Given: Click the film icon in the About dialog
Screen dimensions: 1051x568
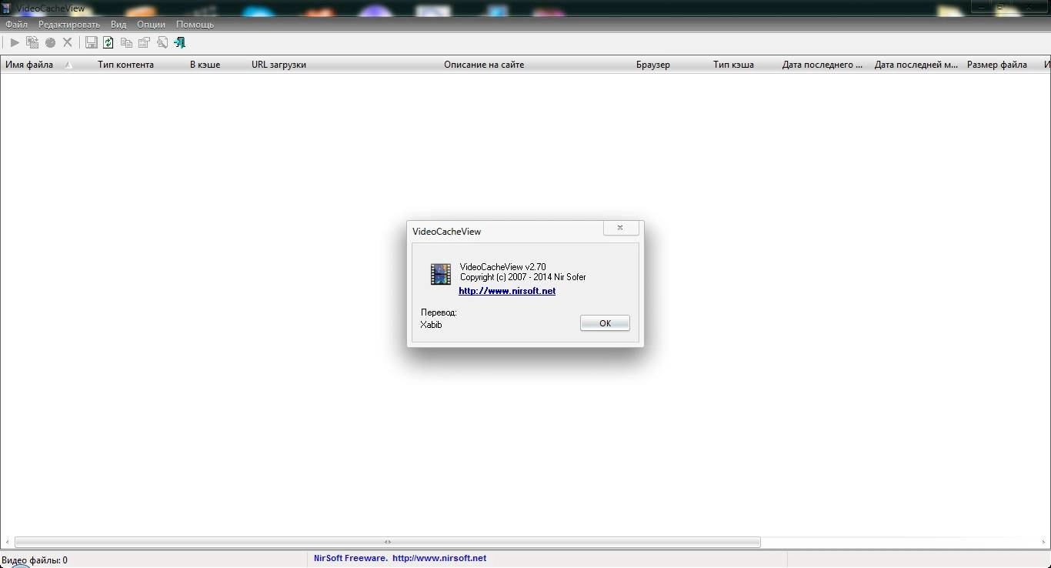Looking at the screenshot, I should [x=441, y=274].
